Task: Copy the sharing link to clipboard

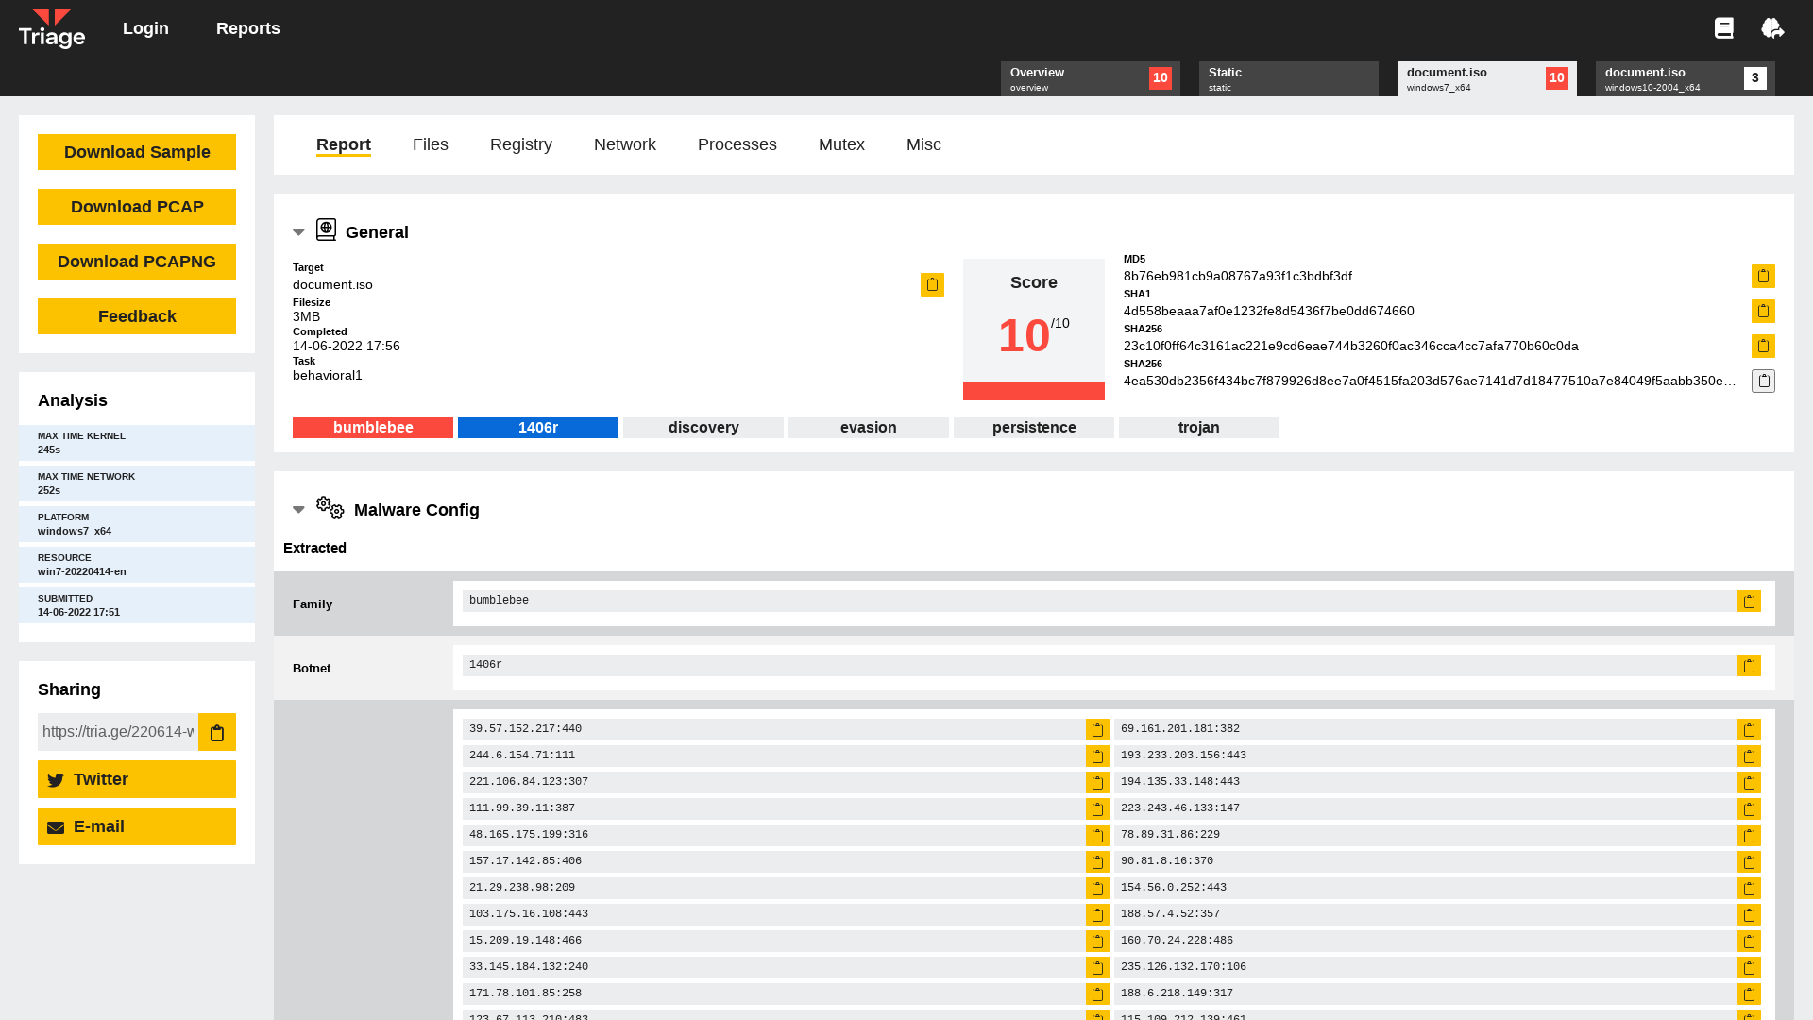Action: (x=217, y=732)
